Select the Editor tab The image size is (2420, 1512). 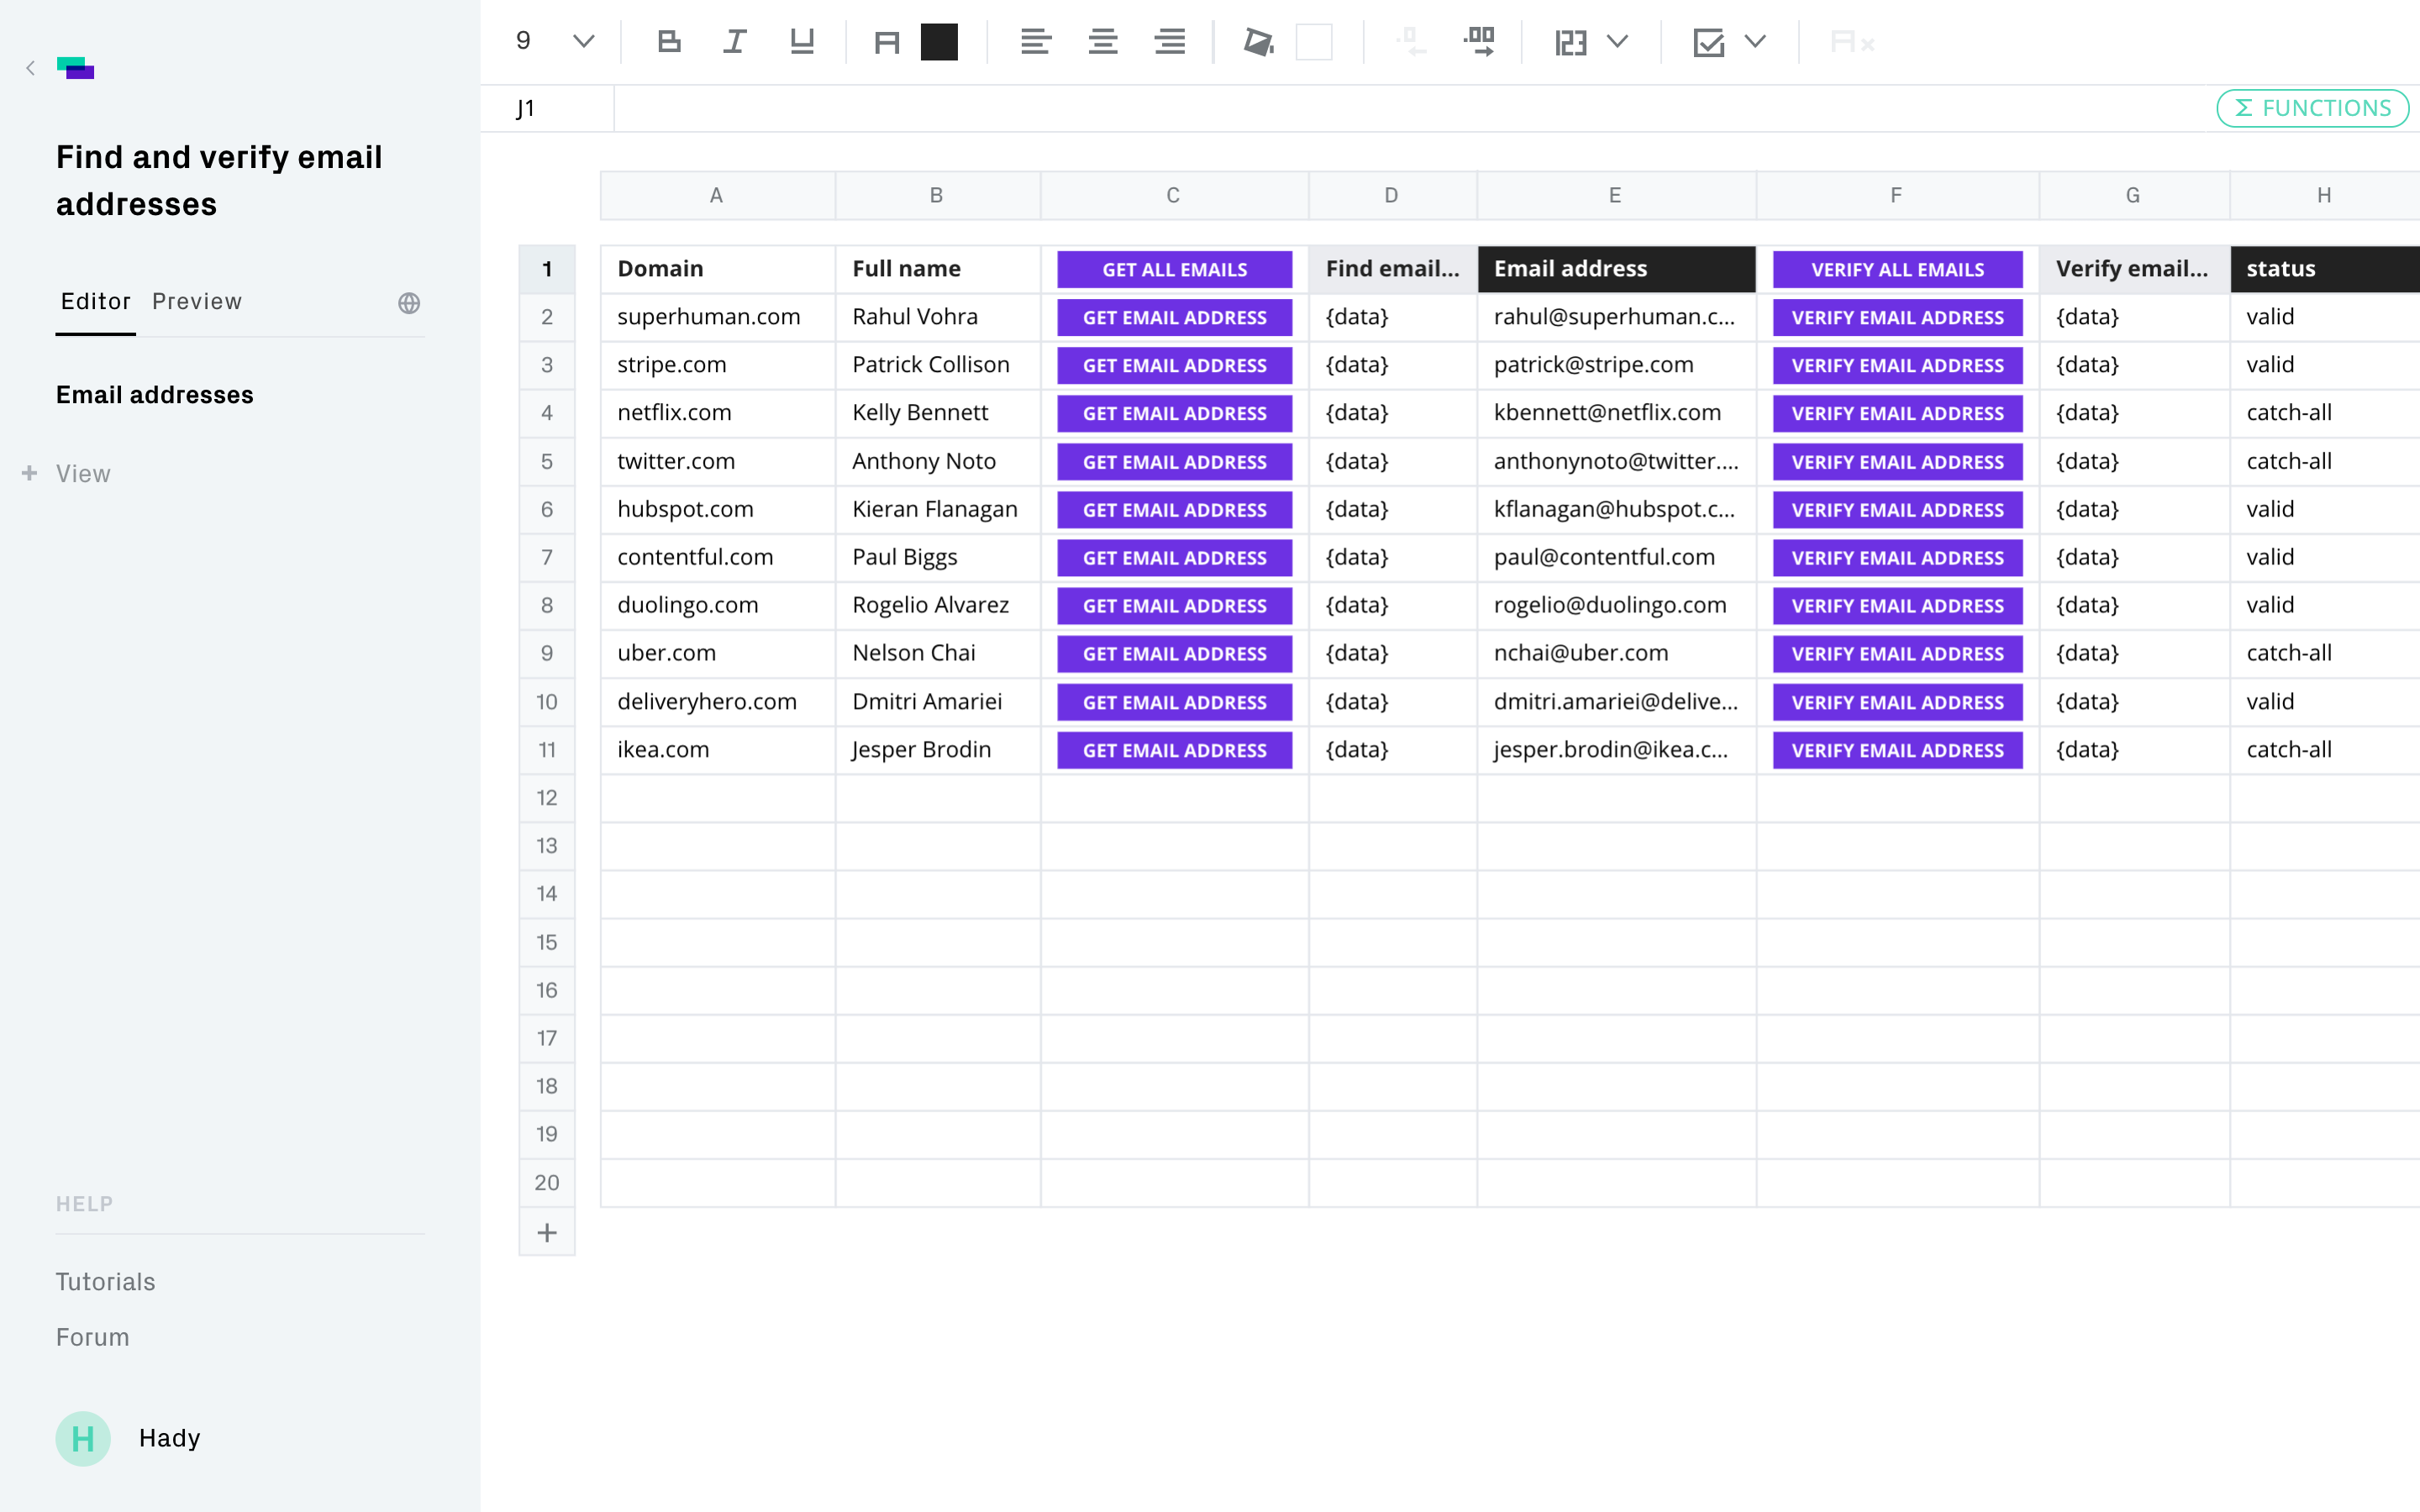point(95,302)
